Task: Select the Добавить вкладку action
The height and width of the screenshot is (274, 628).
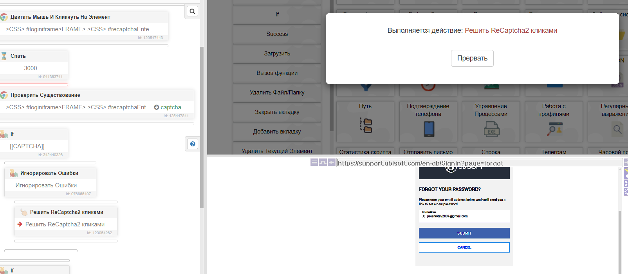Action: 277,132
